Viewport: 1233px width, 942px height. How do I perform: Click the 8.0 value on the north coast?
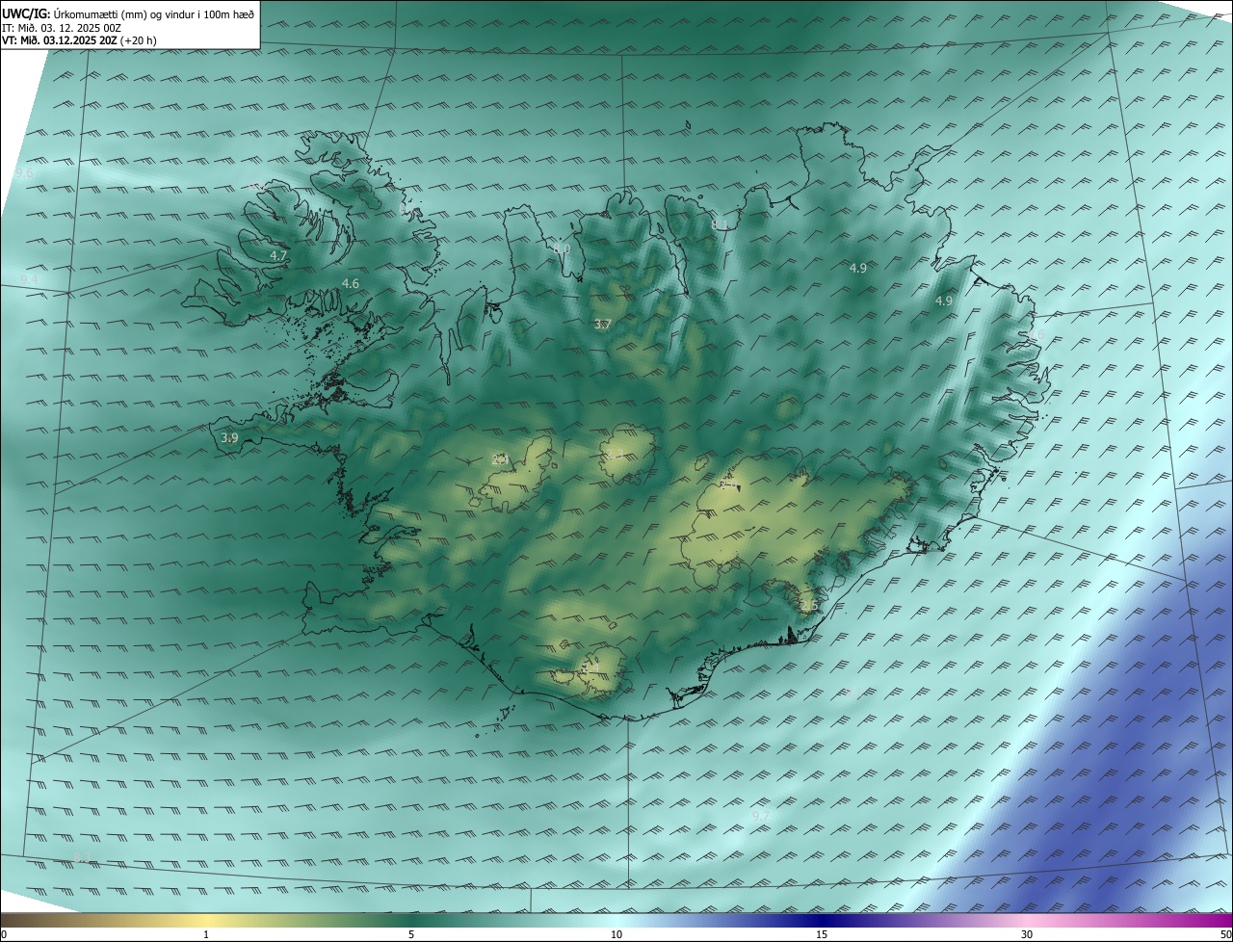click(x=562, y=249)
